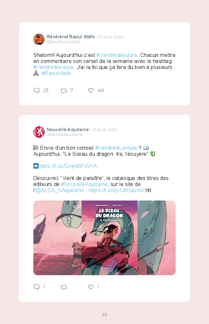Open the first #Vendredilecture hashtag in Raoul's tweet
The width and height of the screenshot is (209, 324).
point(117,55)
